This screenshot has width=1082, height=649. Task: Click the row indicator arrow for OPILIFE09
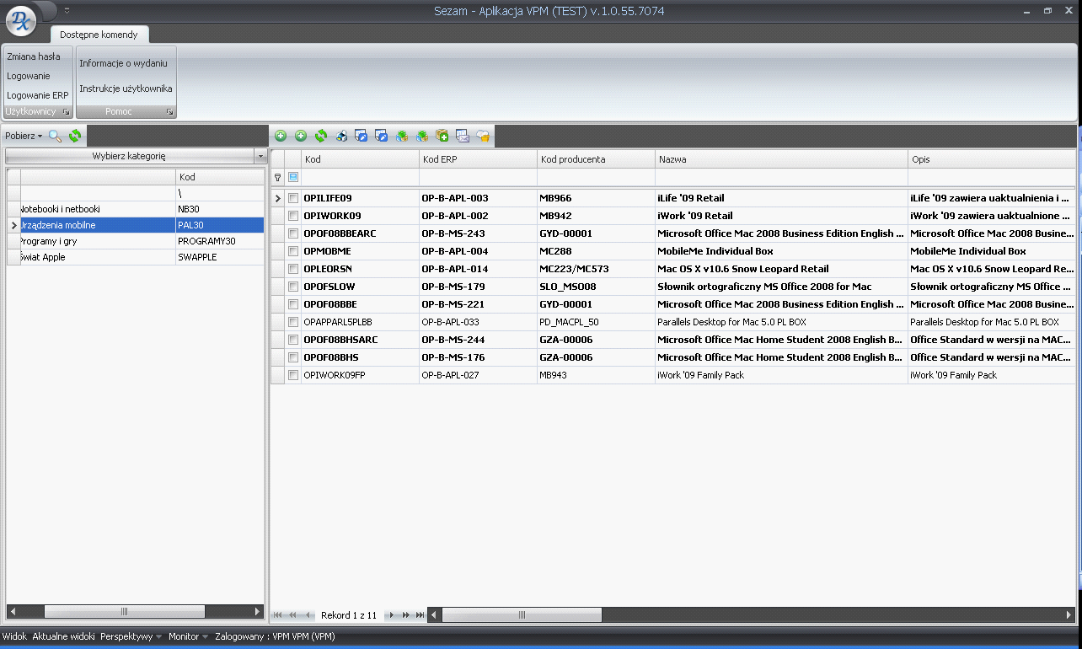pyautogui.click(x=277, y=198)
